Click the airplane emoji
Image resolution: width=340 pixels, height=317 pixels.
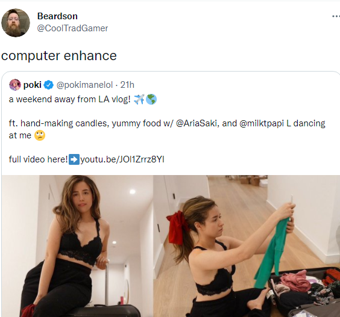coord(139,99)
